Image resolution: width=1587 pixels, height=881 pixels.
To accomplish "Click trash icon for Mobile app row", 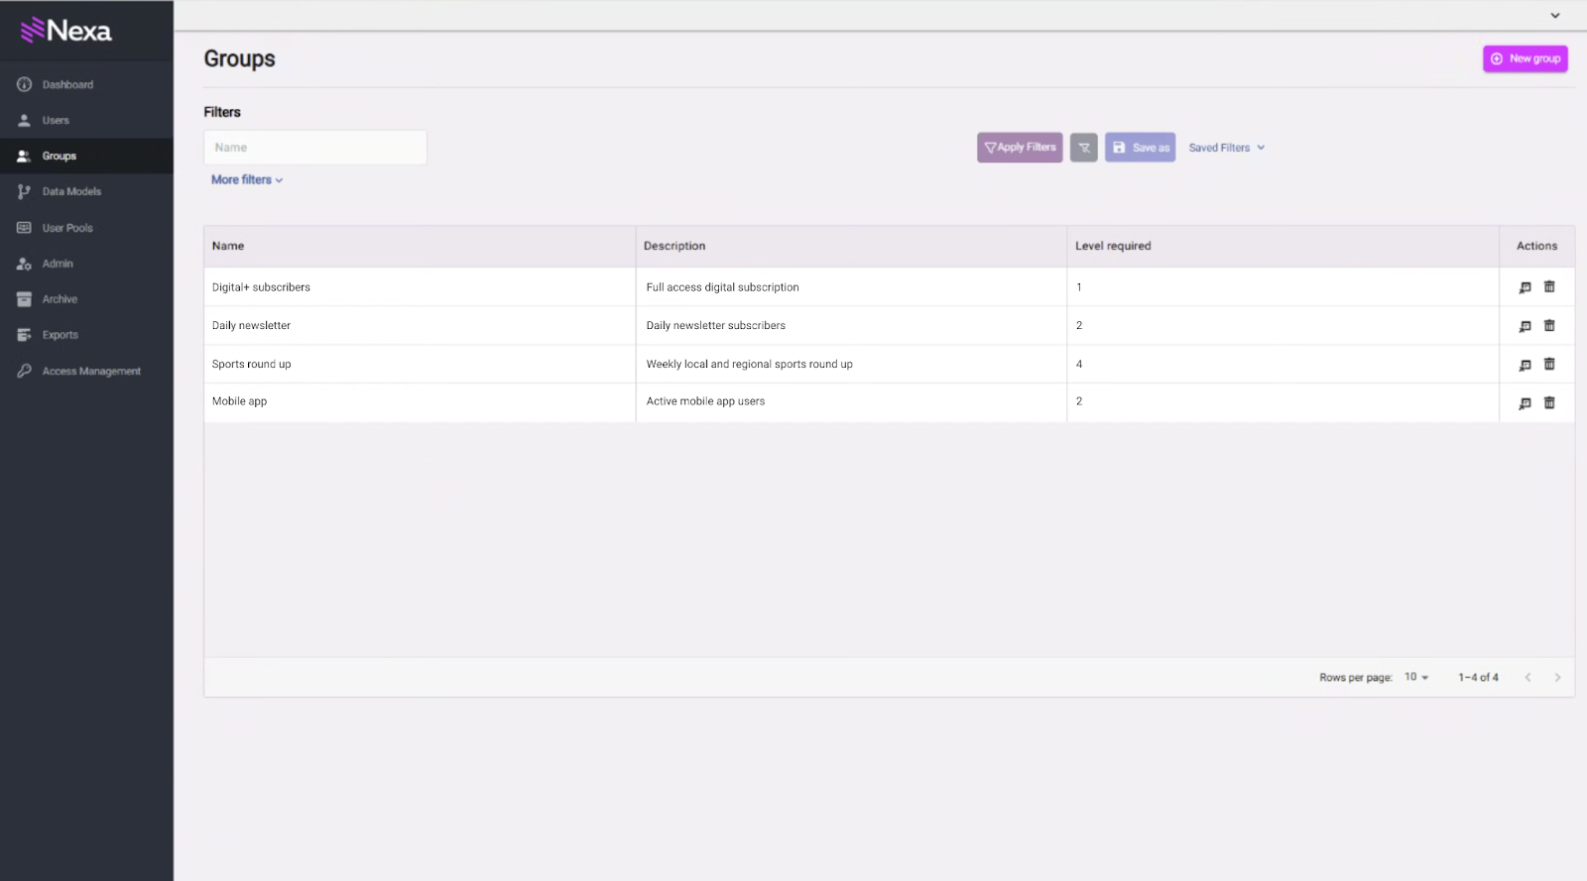I will (x=1549, y=402).
